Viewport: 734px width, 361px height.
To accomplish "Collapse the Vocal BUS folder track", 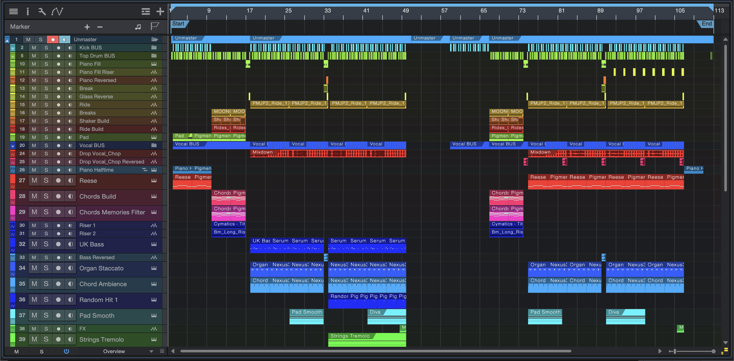I will [x=12, y=146].
